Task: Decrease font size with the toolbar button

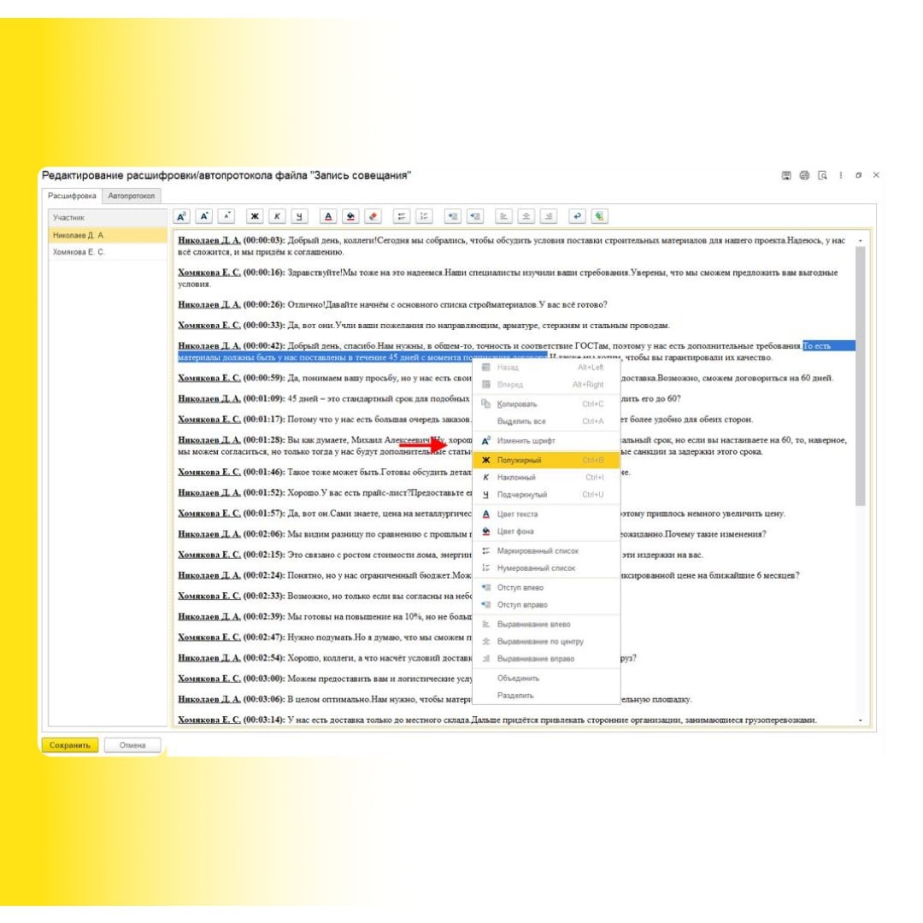Action: [x=226, y=216]
